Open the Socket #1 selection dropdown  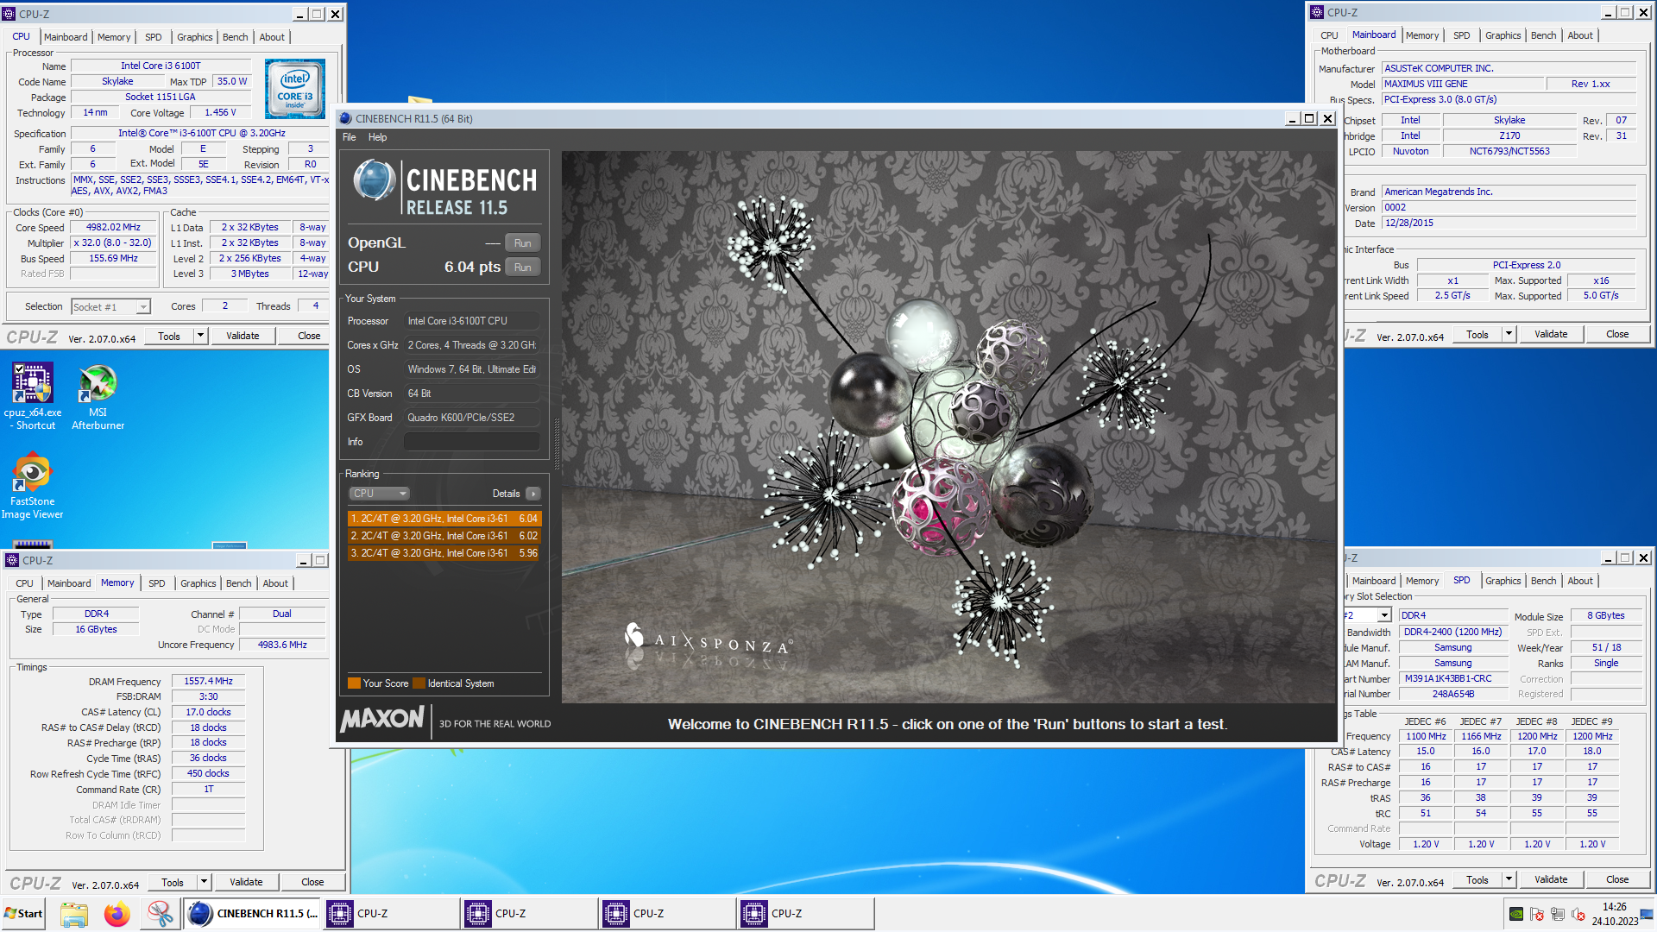coord(110,307)
